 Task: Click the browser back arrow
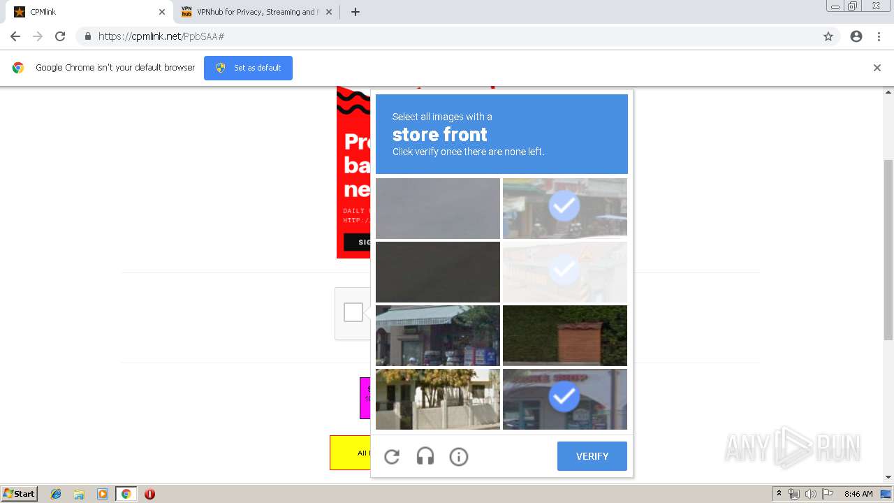point(15,36)
